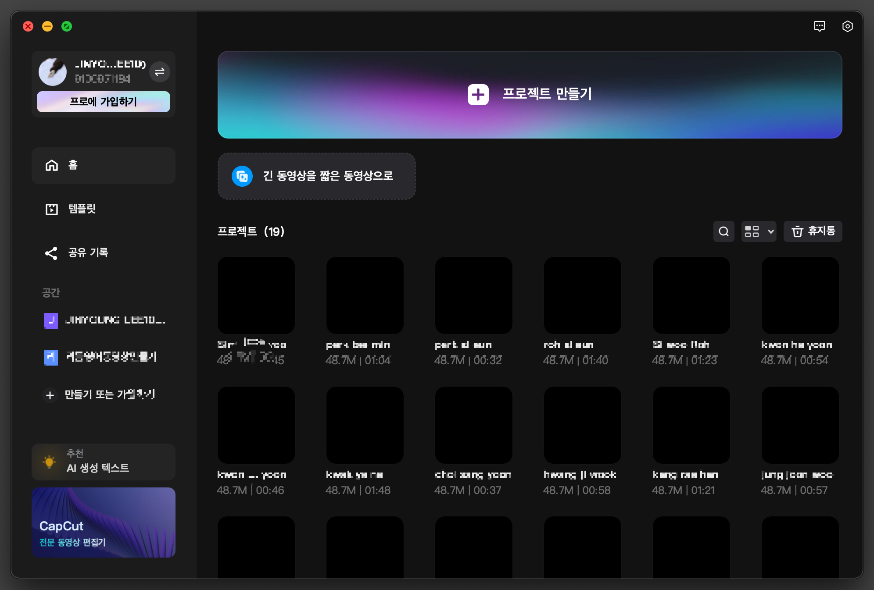The width and height of the screenshot is (874, 590).
Task: Click the plus icon for 프로젝트 만들기
Action: click(478, 94)
